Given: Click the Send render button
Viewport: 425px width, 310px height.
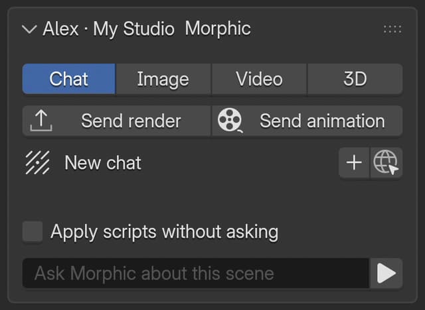Looking at the screenshot, I should [x=117, y=121].
